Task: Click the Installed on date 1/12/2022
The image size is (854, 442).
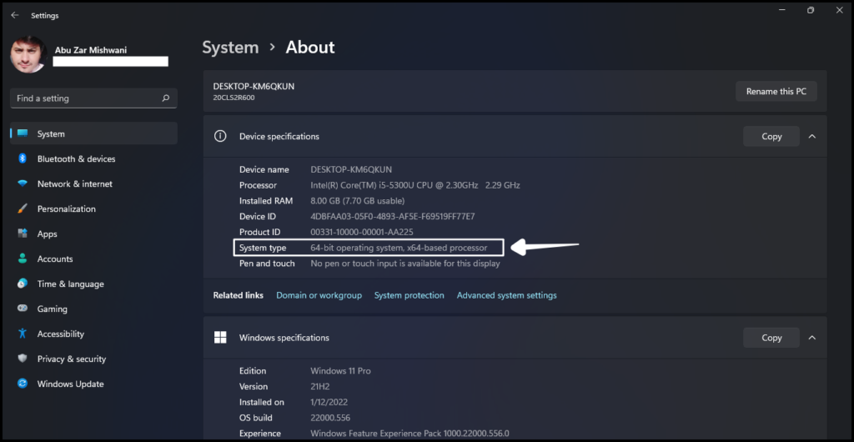Action: point(329,402)
